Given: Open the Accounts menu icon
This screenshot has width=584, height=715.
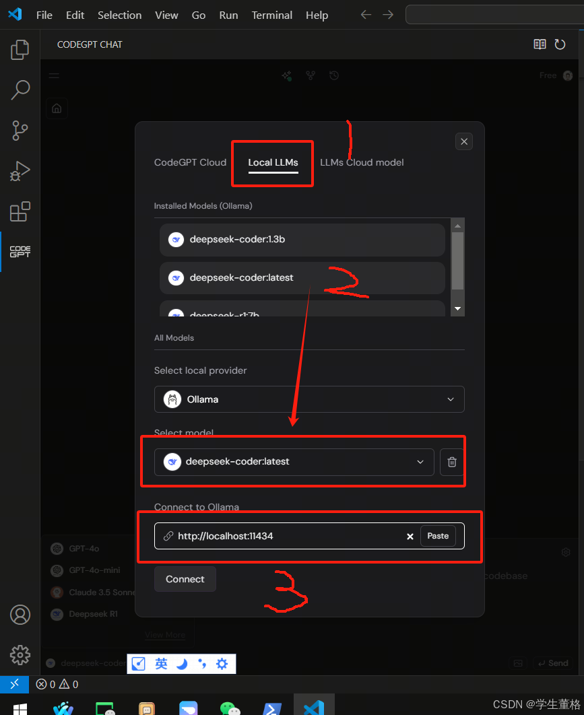Looking at the screenshot, I should (20, 615).
